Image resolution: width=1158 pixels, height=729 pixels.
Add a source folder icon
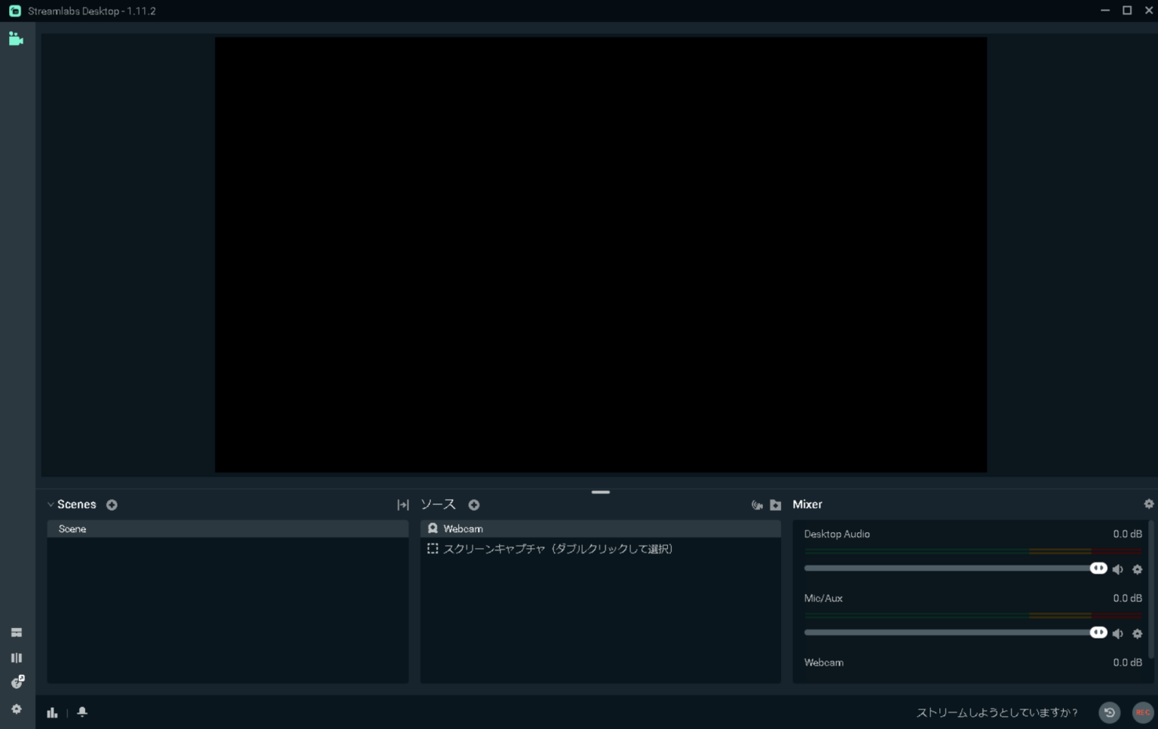tap(775, 505)
